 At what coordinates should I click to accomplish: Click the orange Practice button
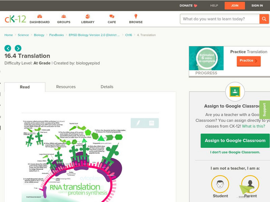pos(249,61)
